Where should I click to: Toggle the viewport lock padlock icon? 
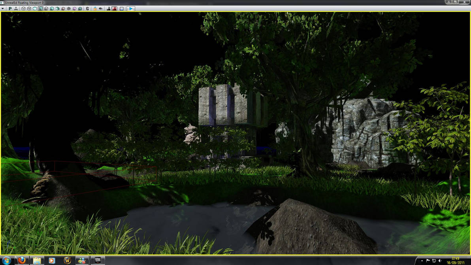(95, 9)
